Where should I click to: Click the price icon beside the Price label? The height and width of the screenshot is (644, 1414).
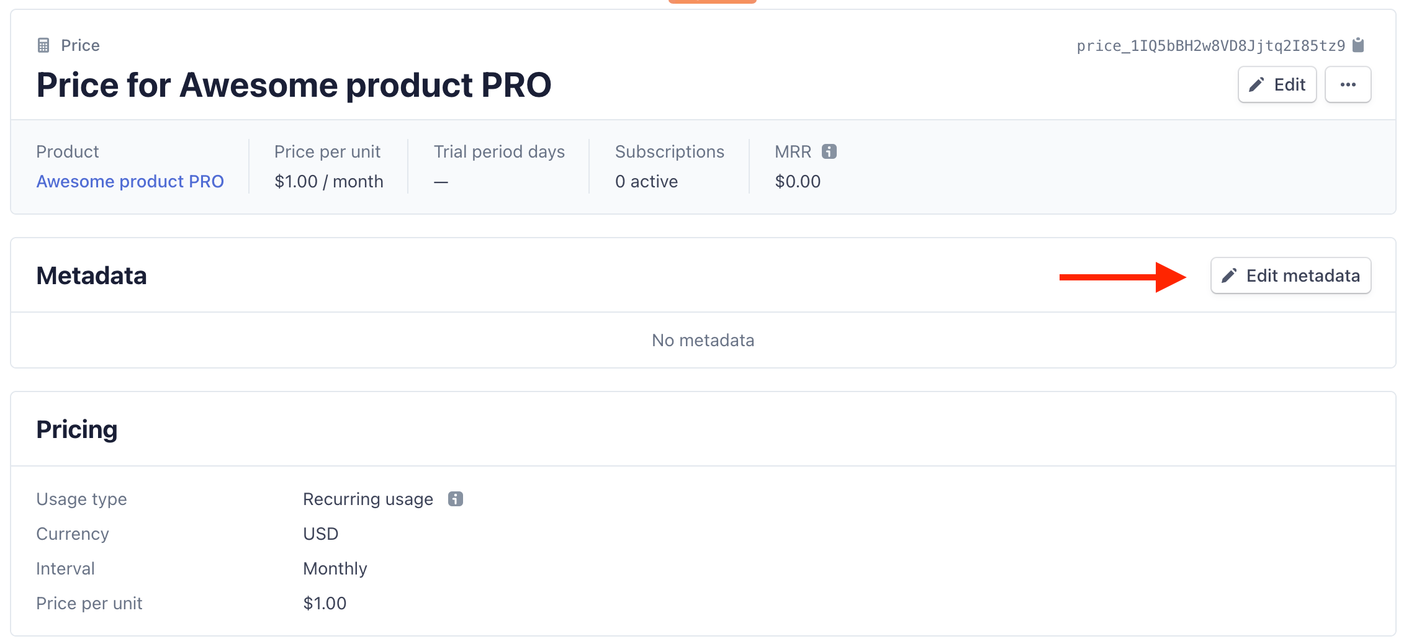[43, 45]
